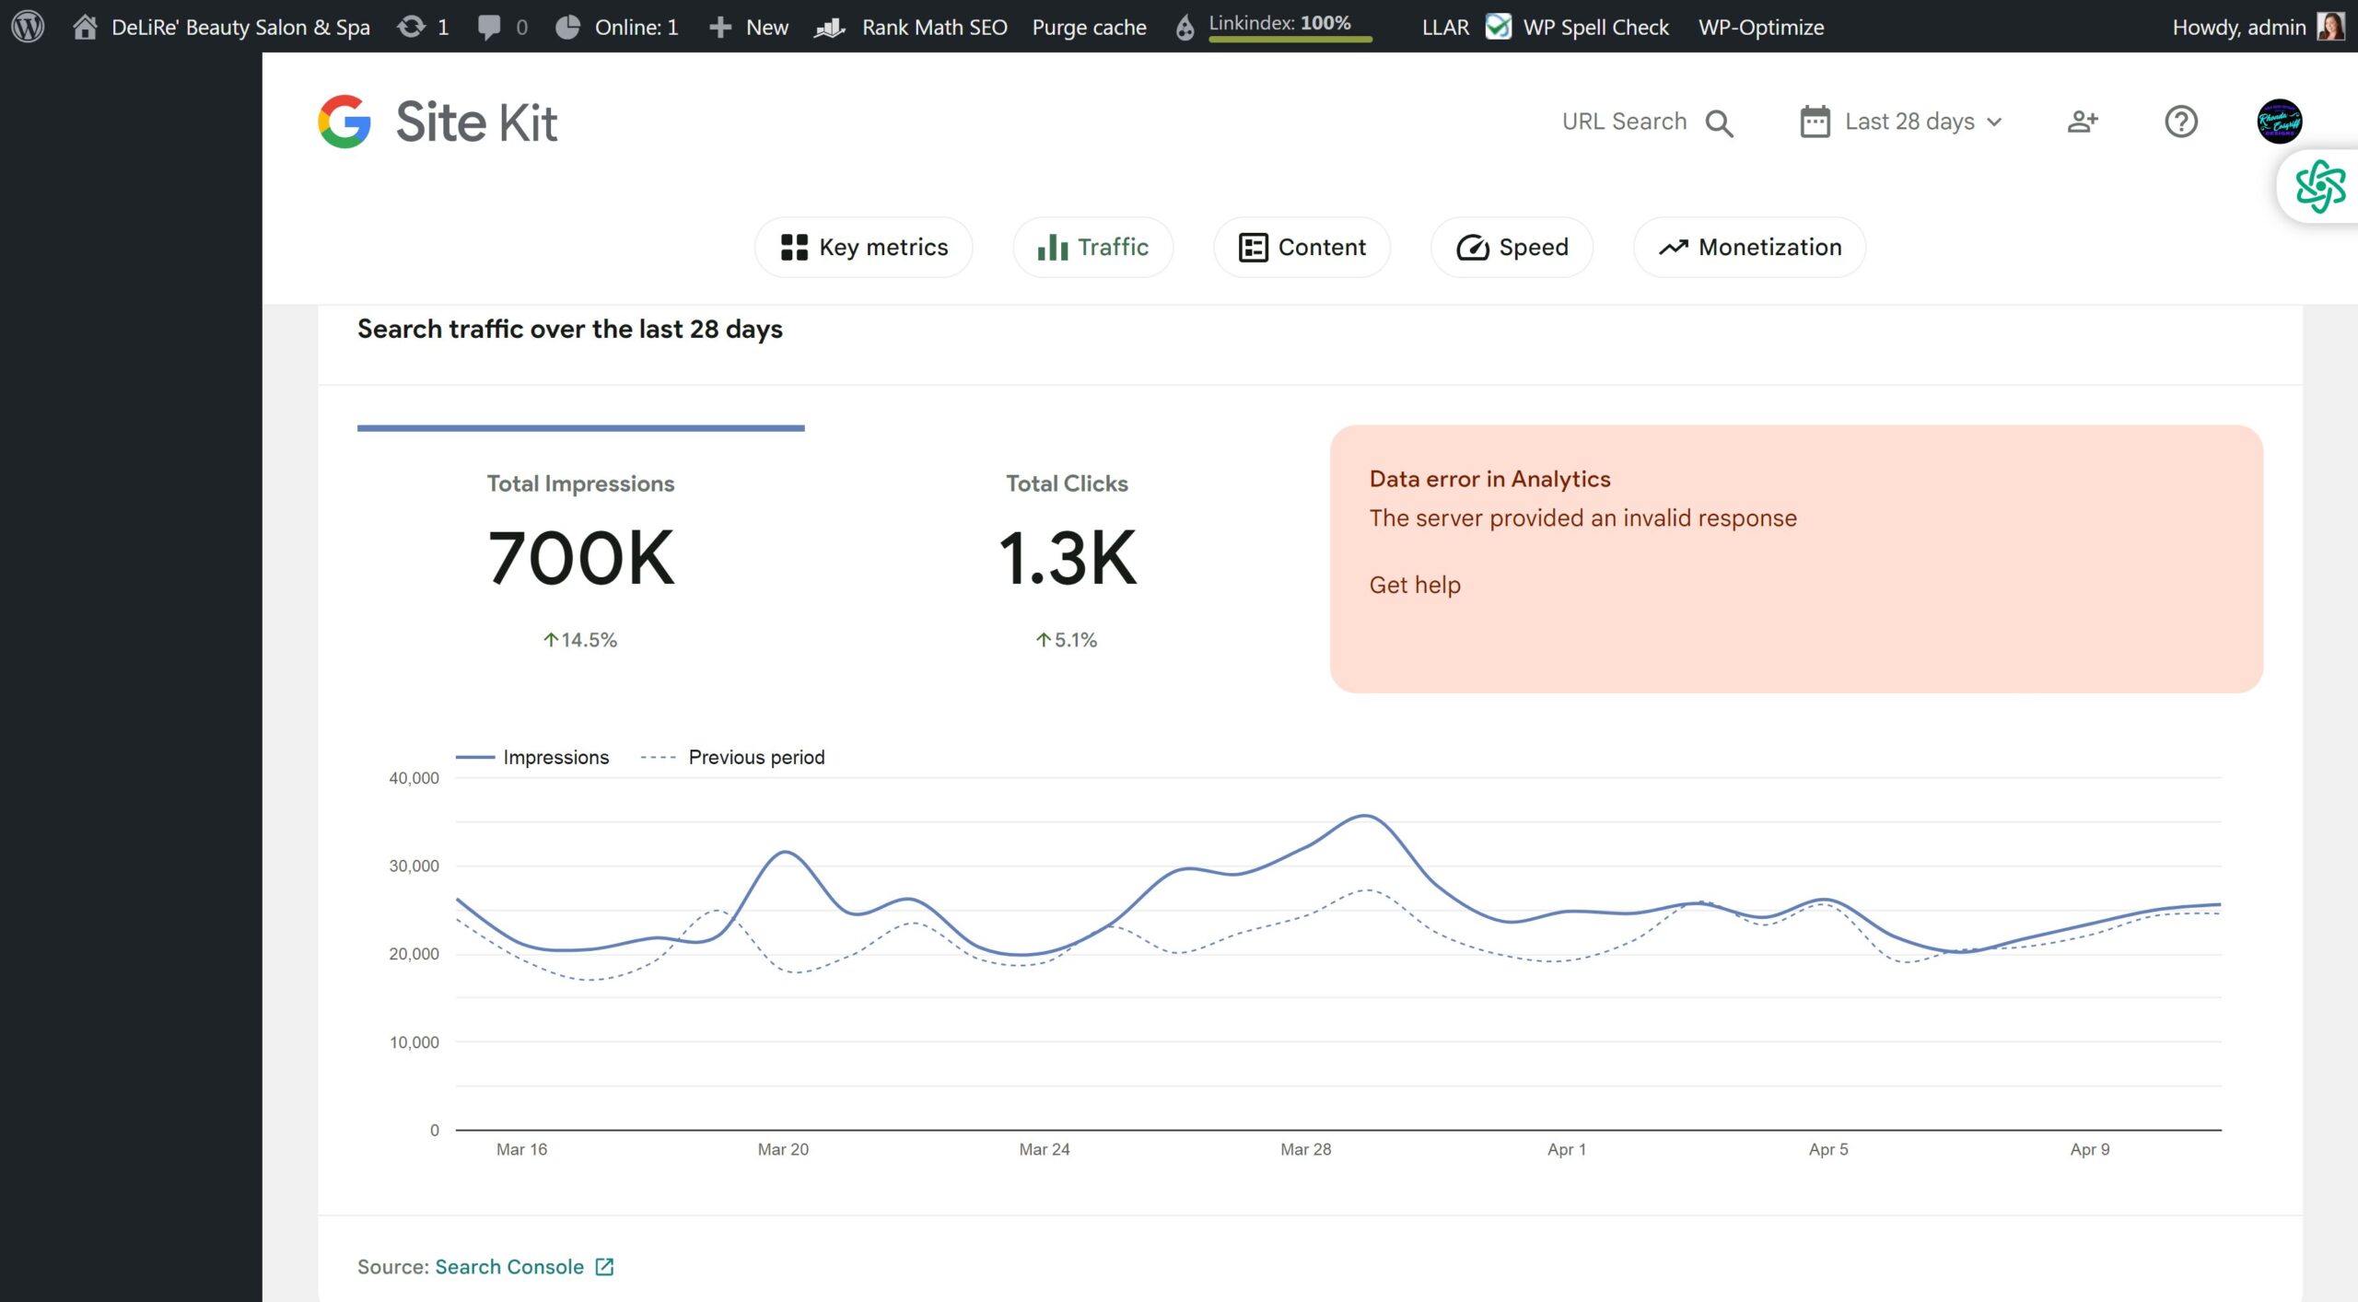
Task: Switch to the Key metrics tab
Action: [864, 247]
